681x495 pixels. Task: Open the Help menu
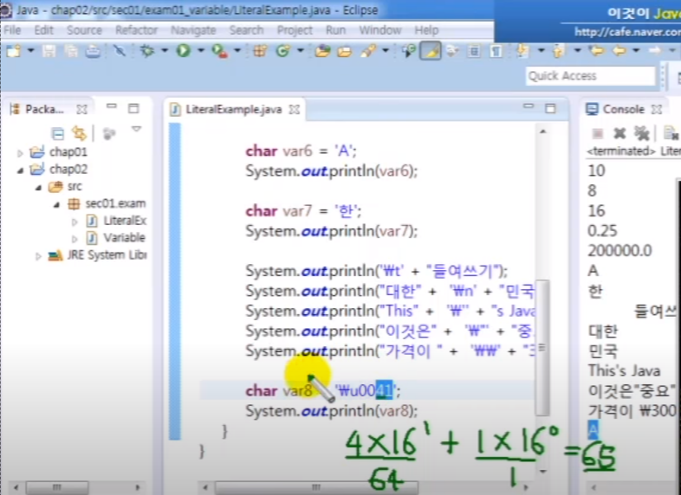click(x=426, y=30)
